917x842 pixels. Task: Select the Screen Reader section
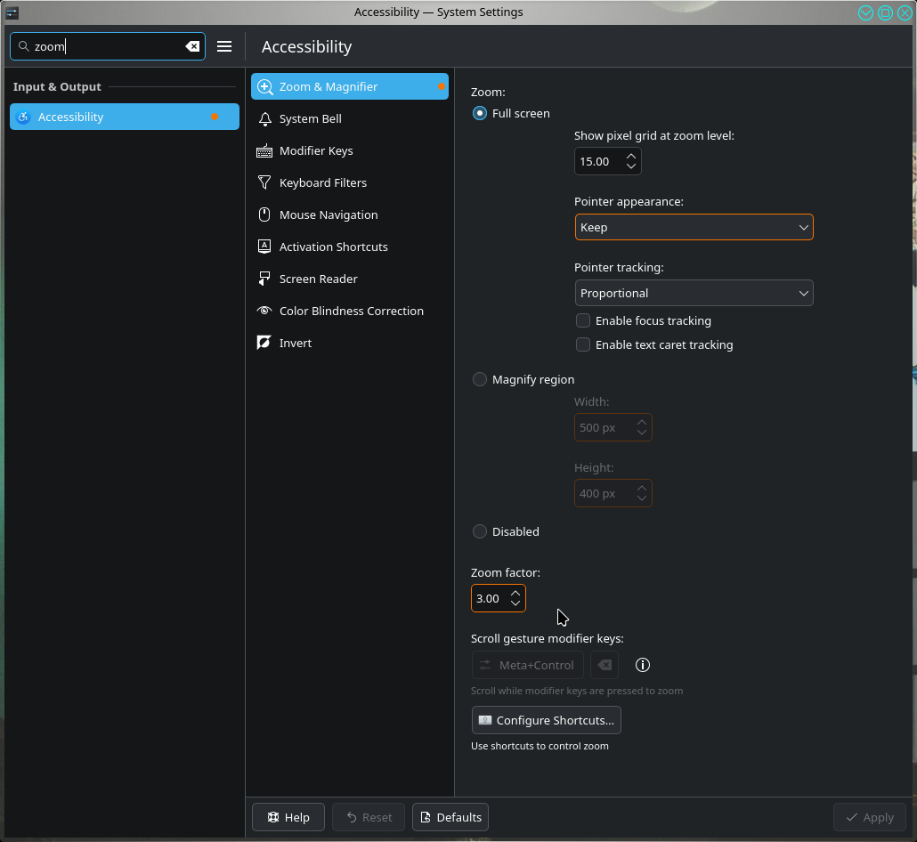point(350,279)
